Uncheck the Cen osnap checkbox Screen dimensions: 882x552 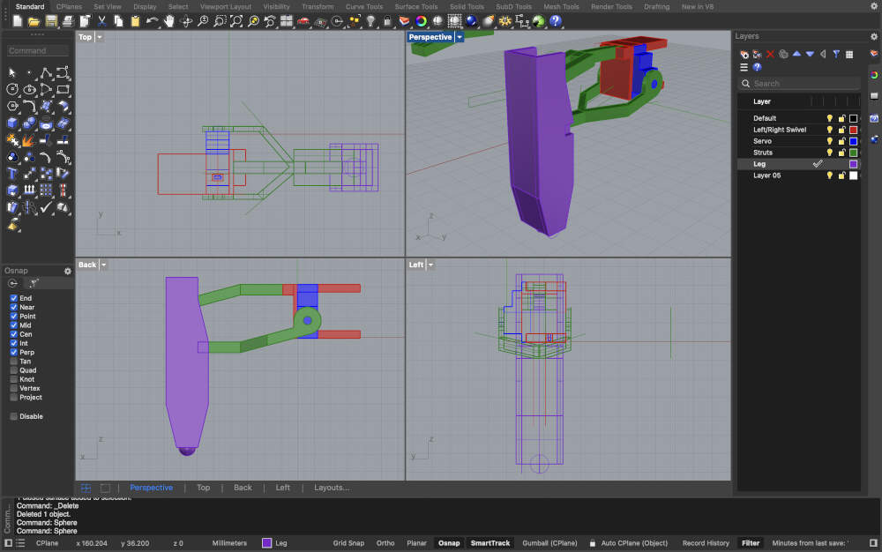point(13,334)
